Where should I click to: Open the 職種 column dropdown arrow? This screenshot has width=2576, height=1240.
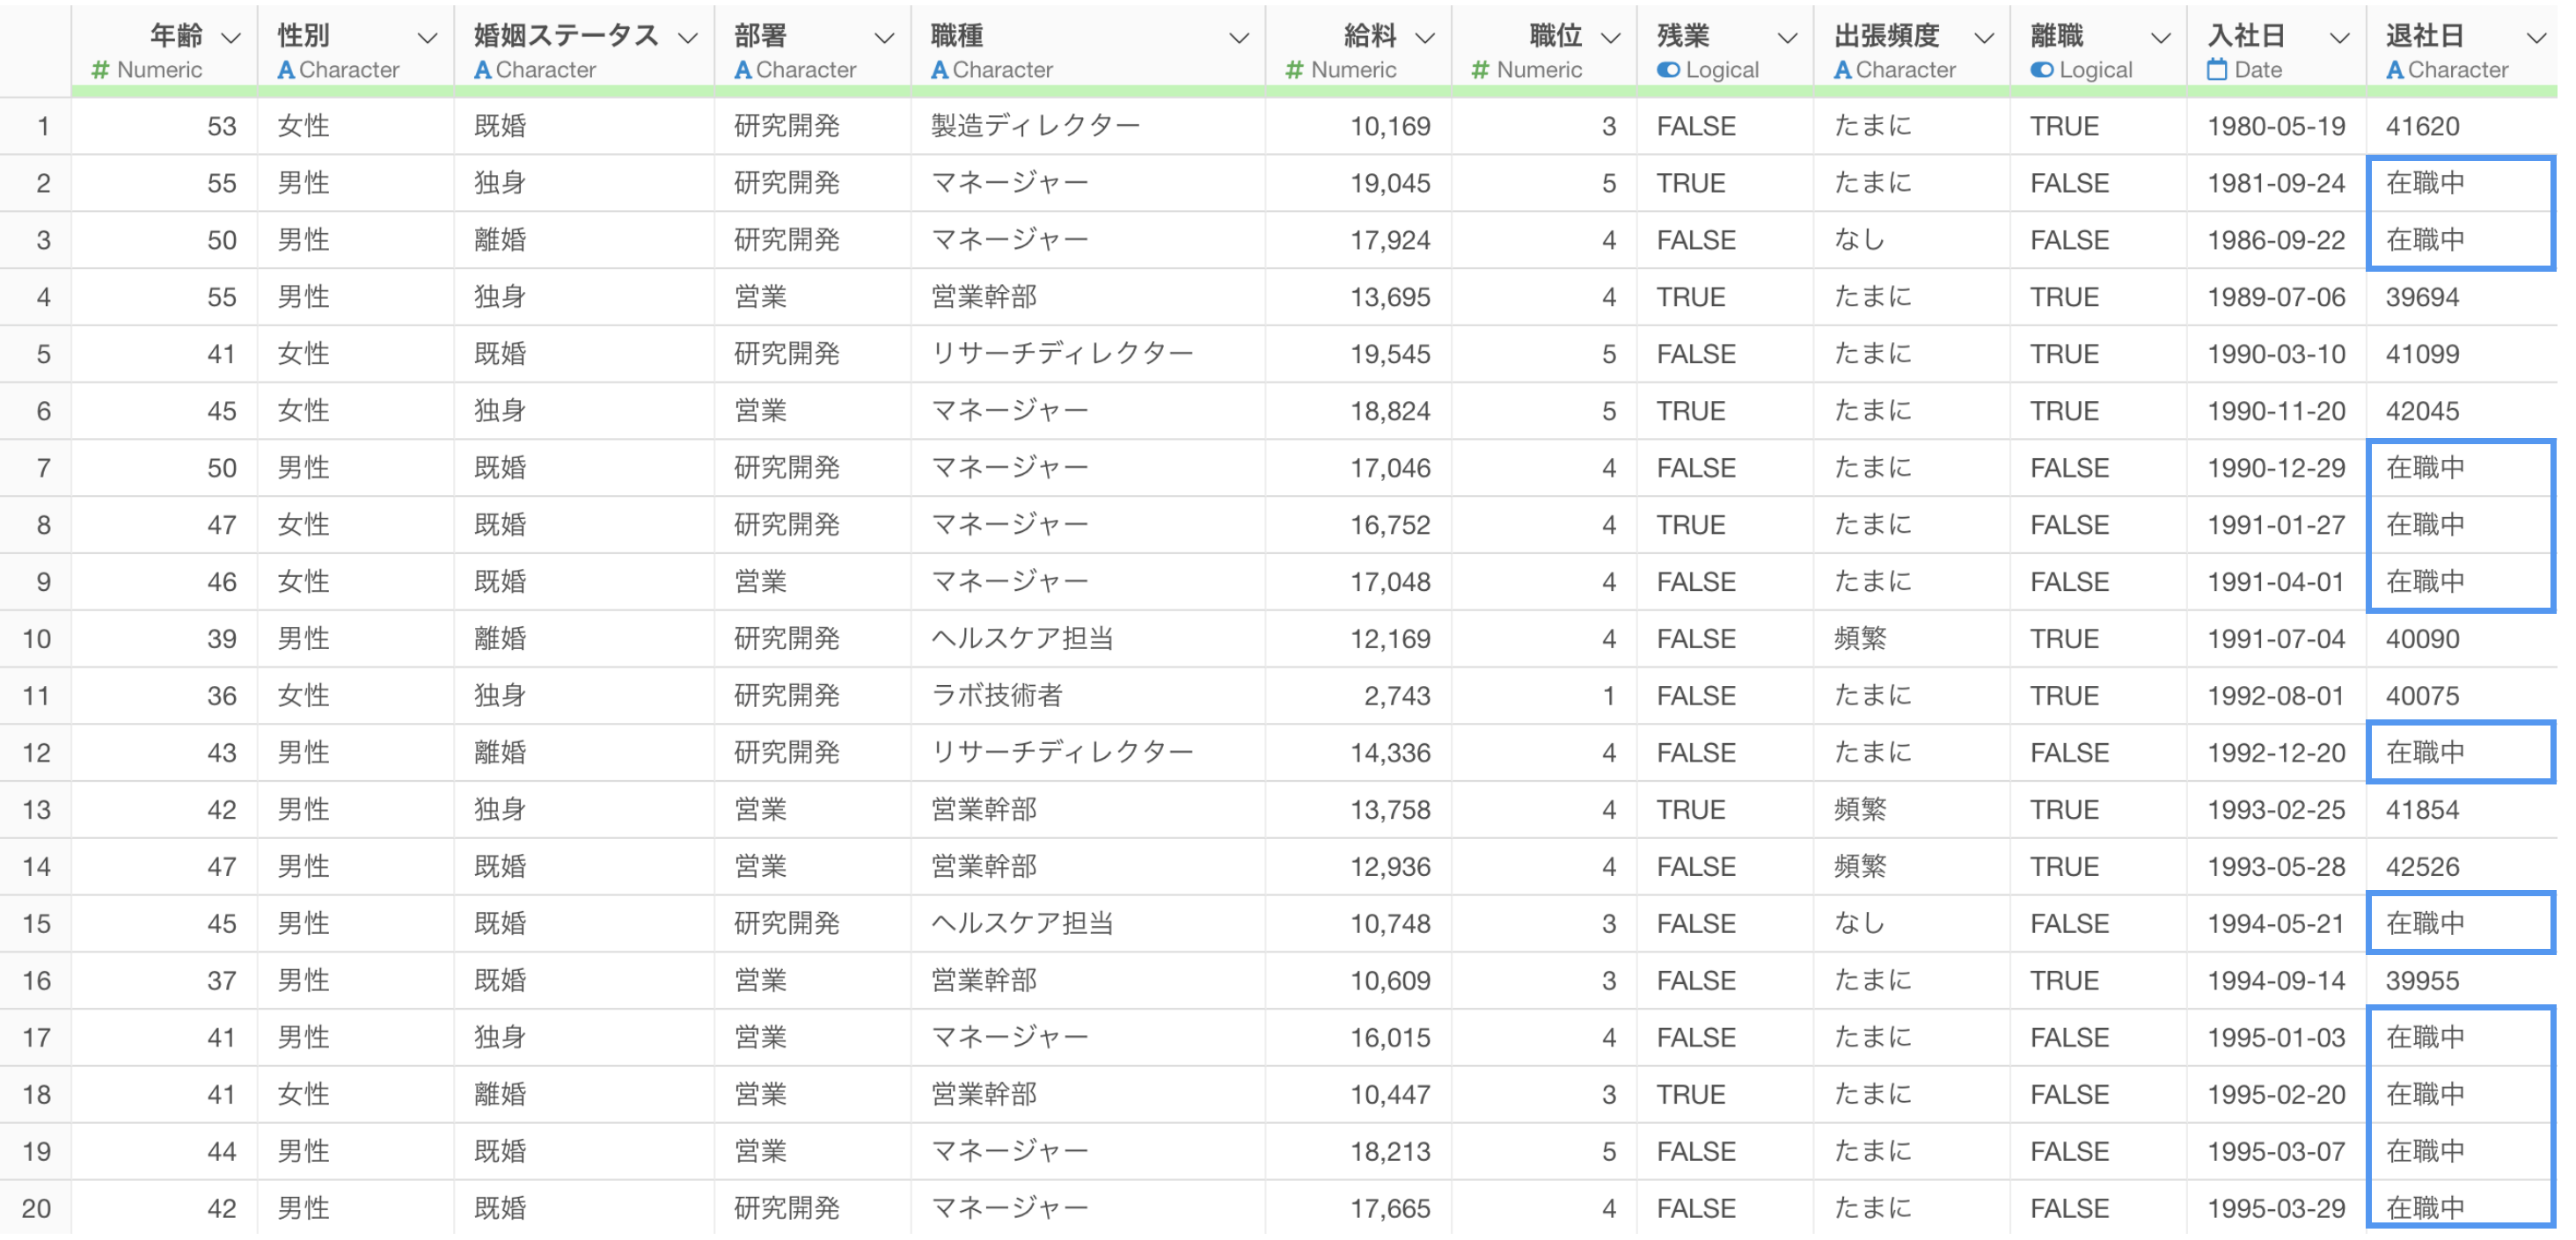(x=1239, y=38)
